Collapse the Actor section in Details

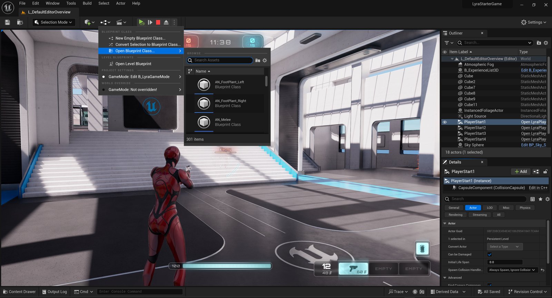pos(445,224)
